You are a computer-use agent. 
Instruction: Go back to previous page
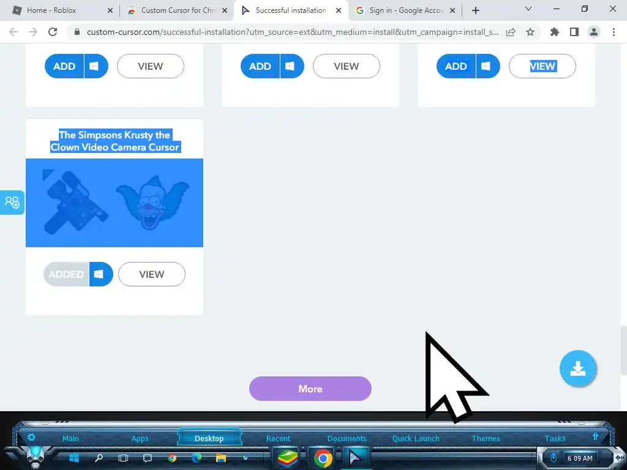click(13, 32)
